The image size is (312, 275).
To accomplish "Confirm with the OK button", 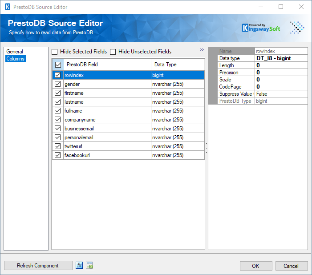I will tap(256, 266).
